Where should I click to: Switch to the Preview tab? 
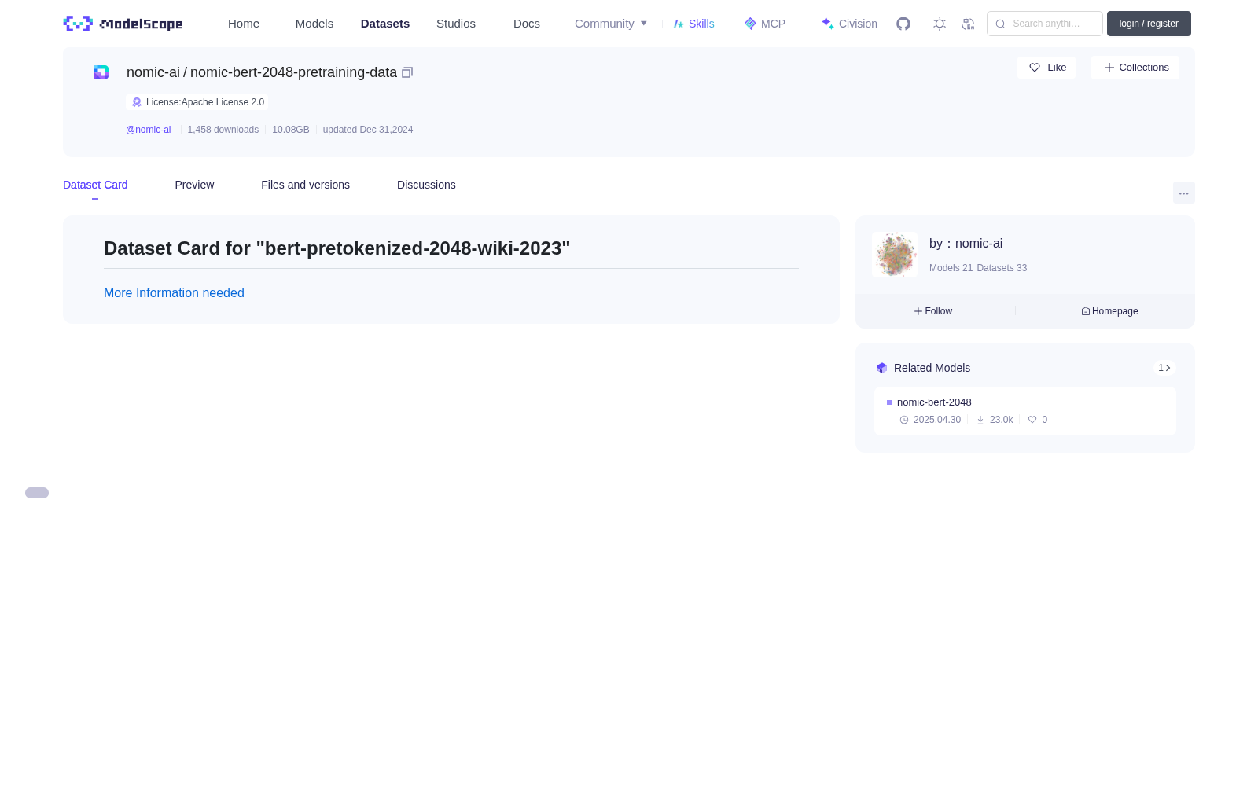pos(194,185)
